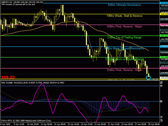The height and width of the screenshot is (126, 168).
Task: Click the '27 Apr 00:00' date label
Action: [141, 124]
